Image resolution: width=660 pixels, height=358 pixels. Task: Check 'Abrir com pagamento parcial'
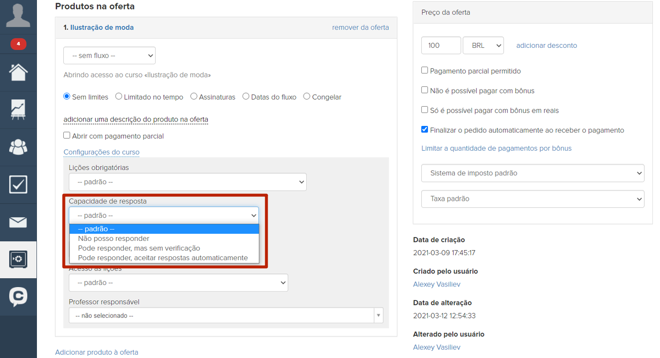coord(67,135)
